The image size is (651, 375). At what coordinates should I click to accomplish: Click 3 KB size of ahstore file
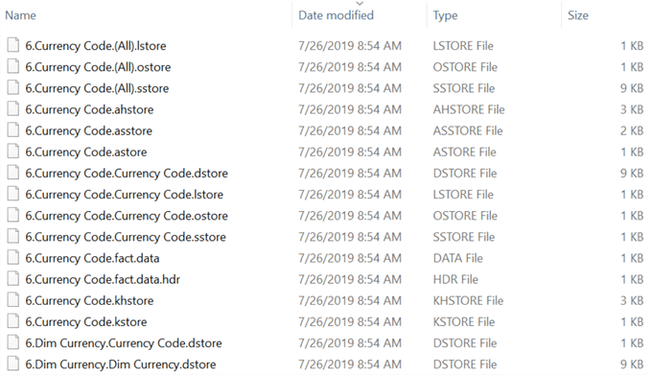point(632,109)
